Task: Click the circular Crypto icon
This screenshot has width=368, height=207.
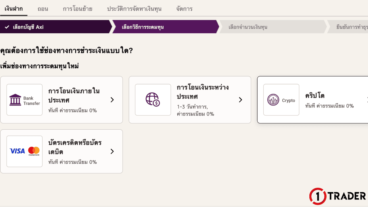Action: [x=273, y=100]
